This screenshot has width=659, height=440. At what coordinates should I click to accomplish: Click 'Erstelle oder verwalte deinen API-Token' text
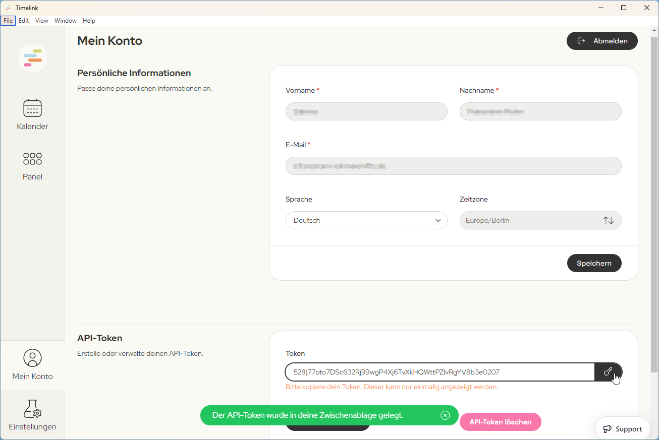point(140,353)
